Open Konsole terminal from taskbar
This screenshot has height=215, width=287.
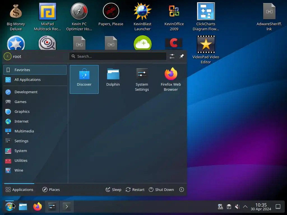point(67,207)
